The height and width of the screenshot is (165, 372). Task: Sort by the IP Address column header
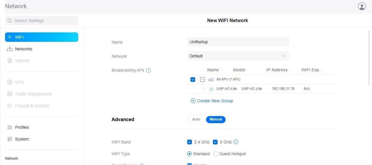pos(277,70)
